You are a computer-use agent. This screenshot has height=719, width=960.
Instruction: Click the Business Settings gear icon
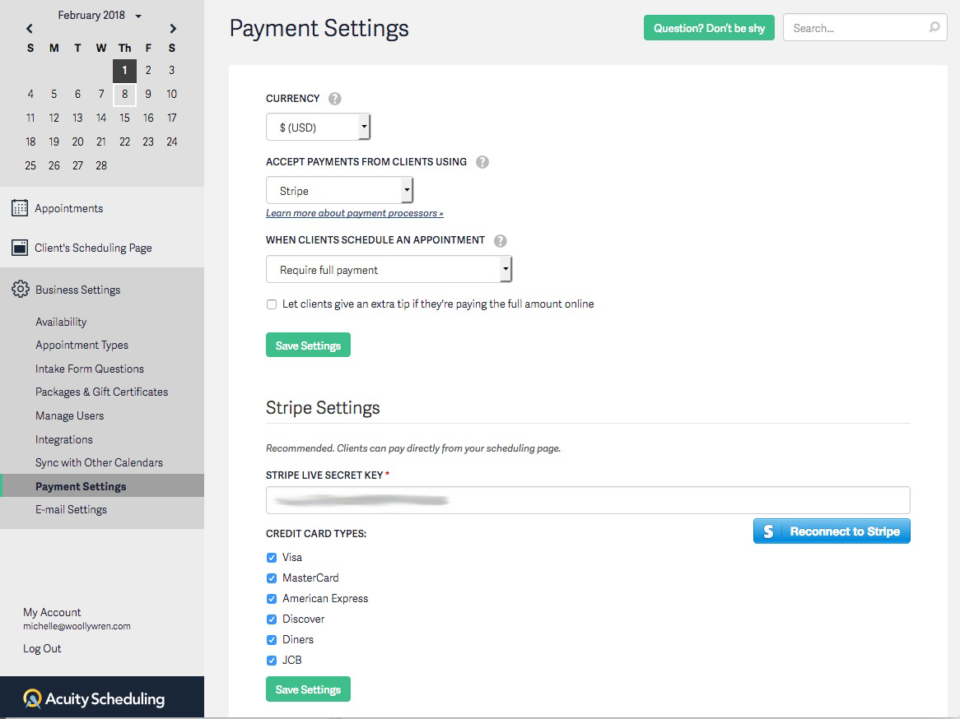21,290
